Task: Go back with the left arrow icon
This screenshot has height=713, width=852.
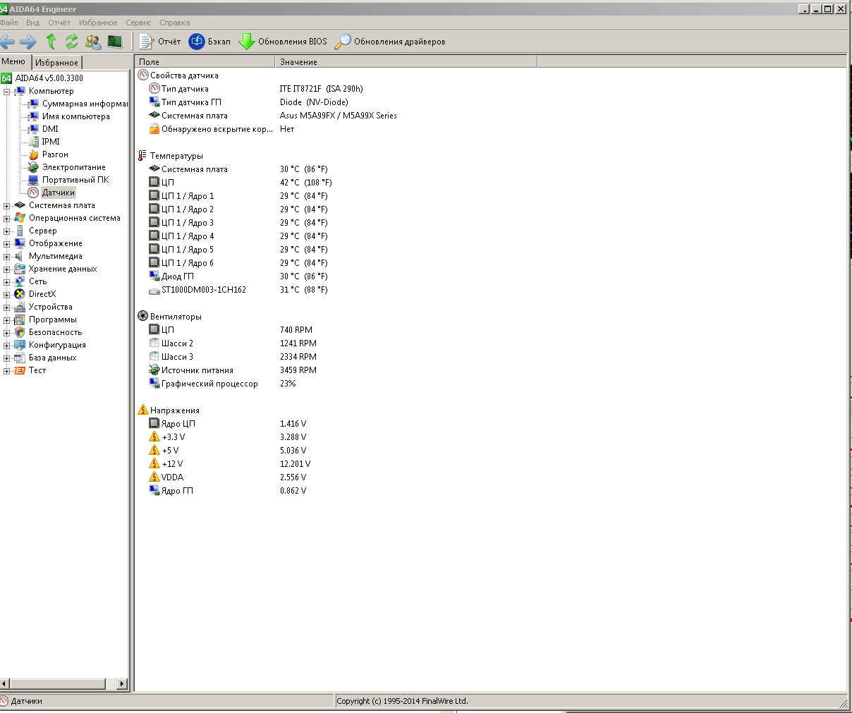Action: (x=7, y=42)
